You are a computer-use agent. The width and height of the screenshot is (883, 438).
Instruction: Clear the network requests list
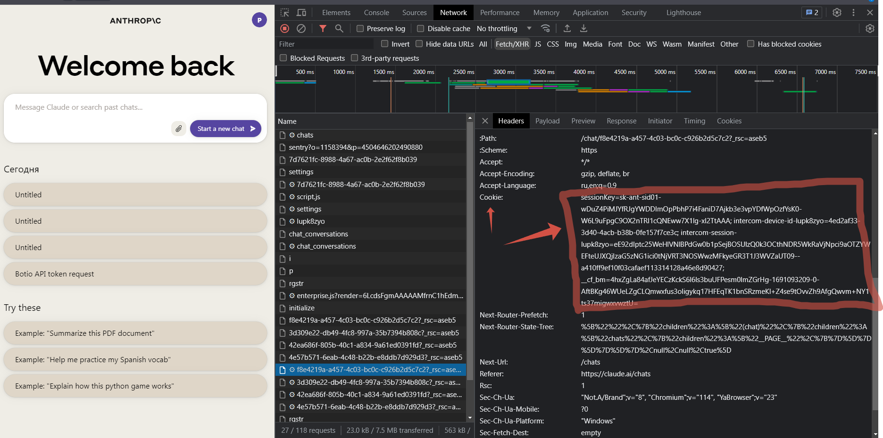301,28
